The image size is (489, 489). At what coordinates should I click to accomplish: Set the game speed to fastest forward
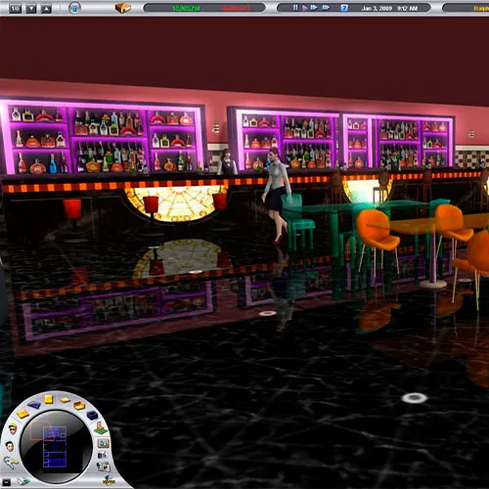[326, 8]
